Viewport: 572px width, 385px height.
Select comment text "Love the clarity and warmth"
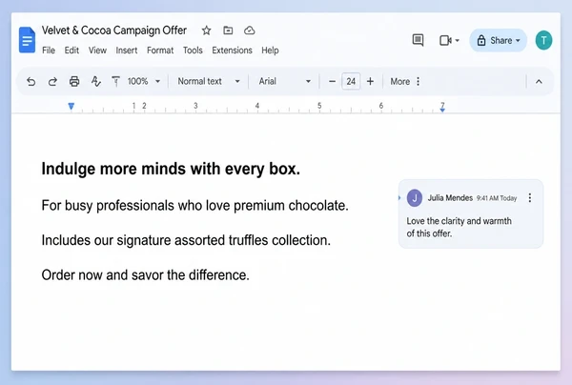coord(459,221)
